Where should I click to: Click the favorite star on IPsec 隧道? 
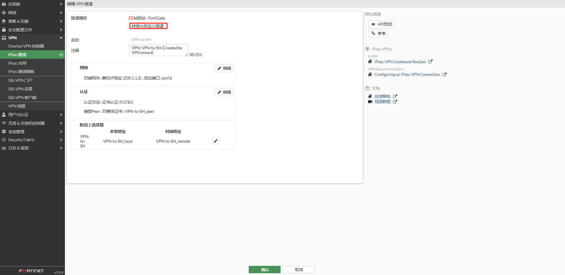(61, 55)
